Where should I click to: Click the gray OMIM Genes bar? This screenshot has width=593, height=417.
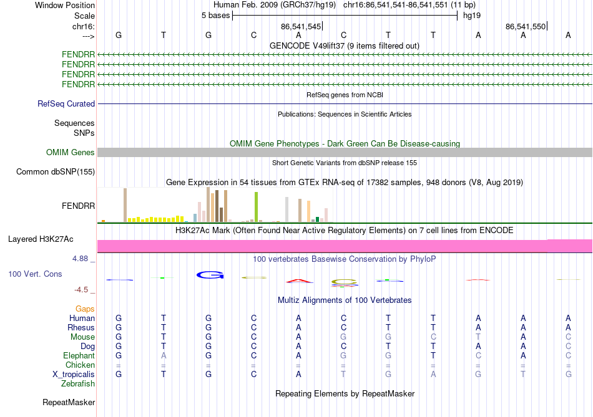[345, 152]
